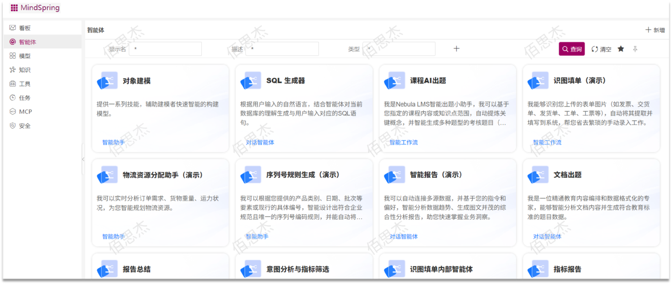The height and width of the screenshot is (284, 672).
Task: Collapse the left sidebar panel
Action: [x=83, y=159]
